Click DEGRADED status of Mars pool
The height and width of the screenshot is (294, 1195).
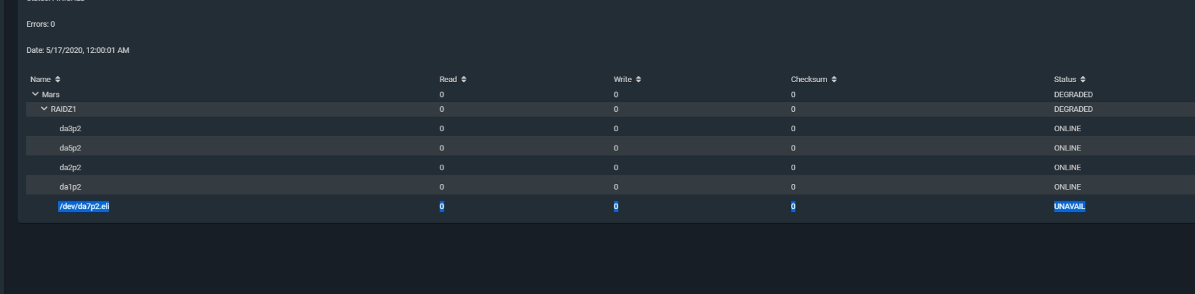click(1073, 94)
